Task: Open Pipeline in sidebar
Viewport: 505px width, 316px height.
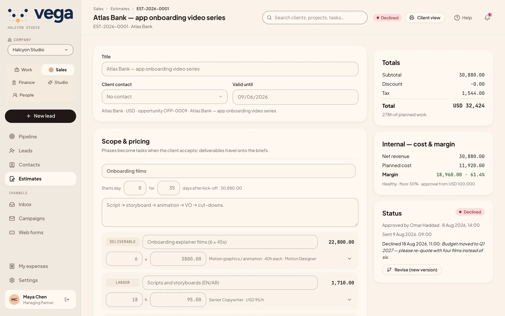Action: click(x=40, y=137)
